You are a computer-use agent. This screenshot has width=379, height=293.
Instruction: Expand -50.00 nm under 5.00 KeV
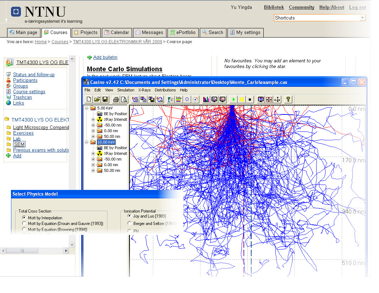point(93,125)
